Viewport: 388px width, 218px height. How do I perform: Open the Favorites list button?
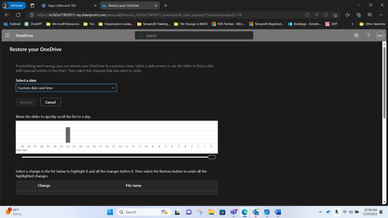[348, 15]
